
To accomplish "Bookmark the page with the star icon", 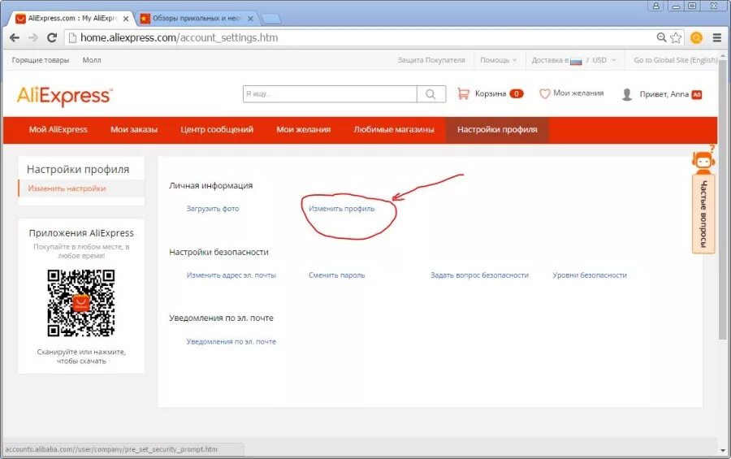I will (676, 37).
